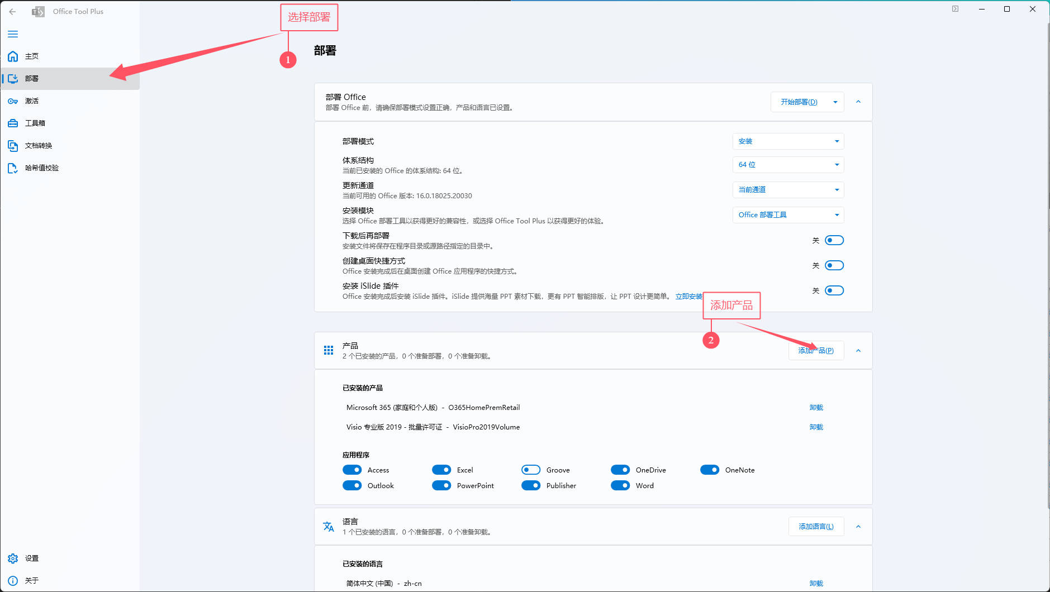Select 部署 in the sidebar

pos(70,79)
